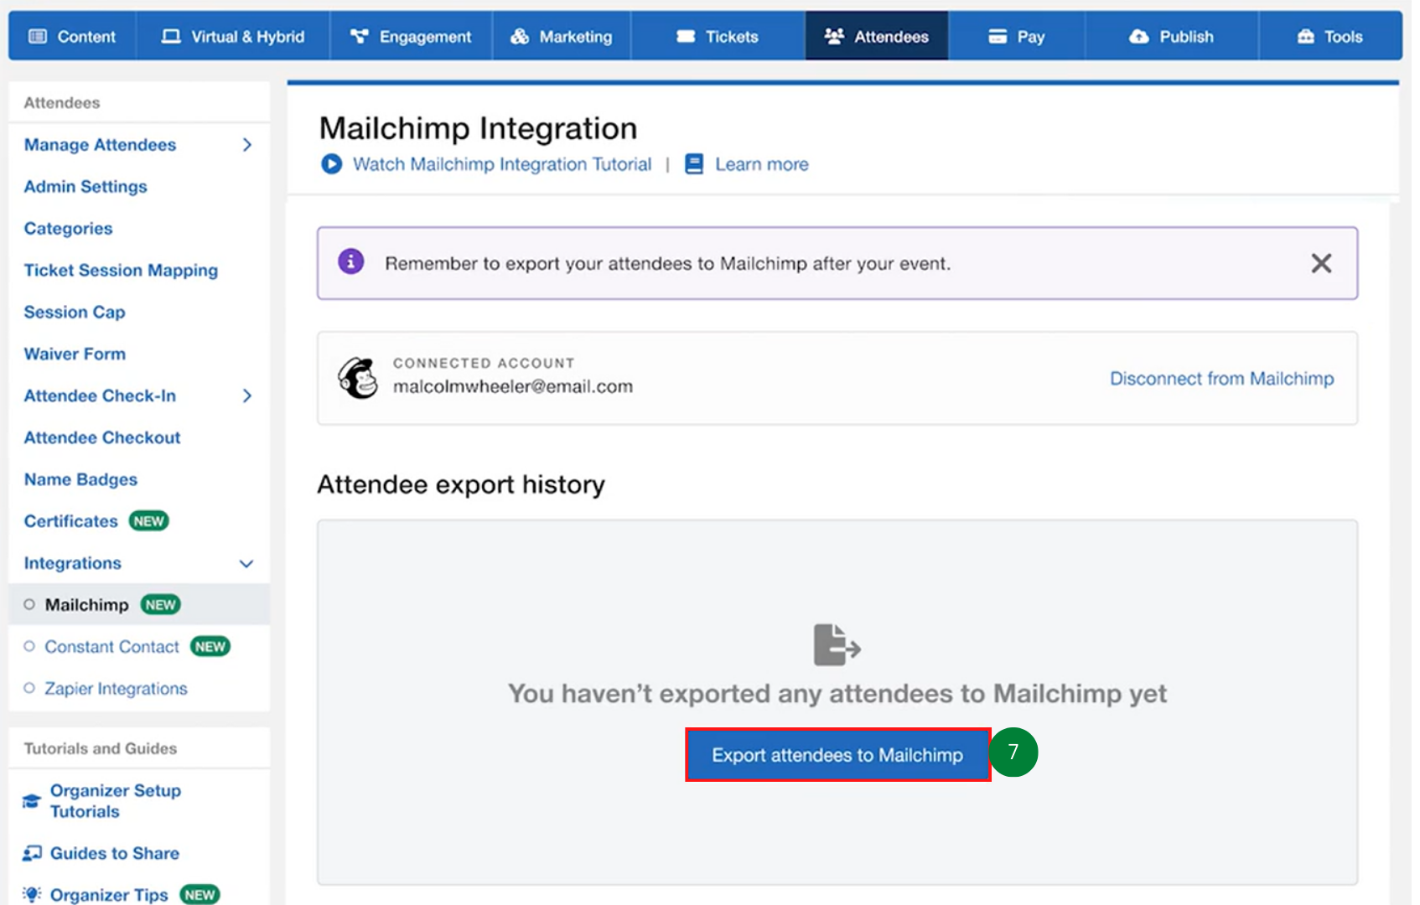Viewport: 1420px width, 905px height.
Task: Click the Learn more book icon
Action: tap(694, 163)
